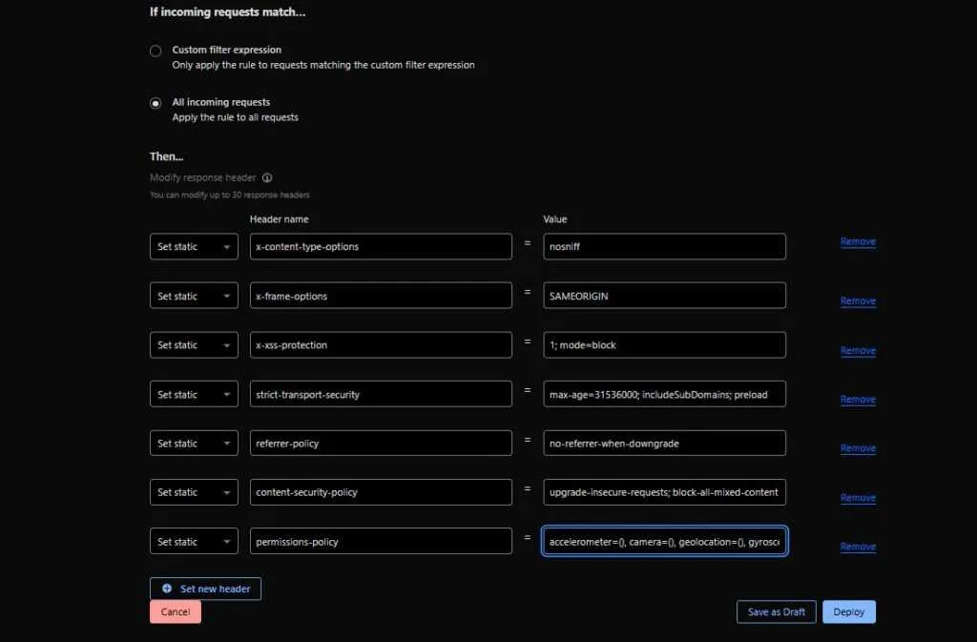
Task: Click the nosniff value field
Action: pyautogui.click(x=664, y=246)
